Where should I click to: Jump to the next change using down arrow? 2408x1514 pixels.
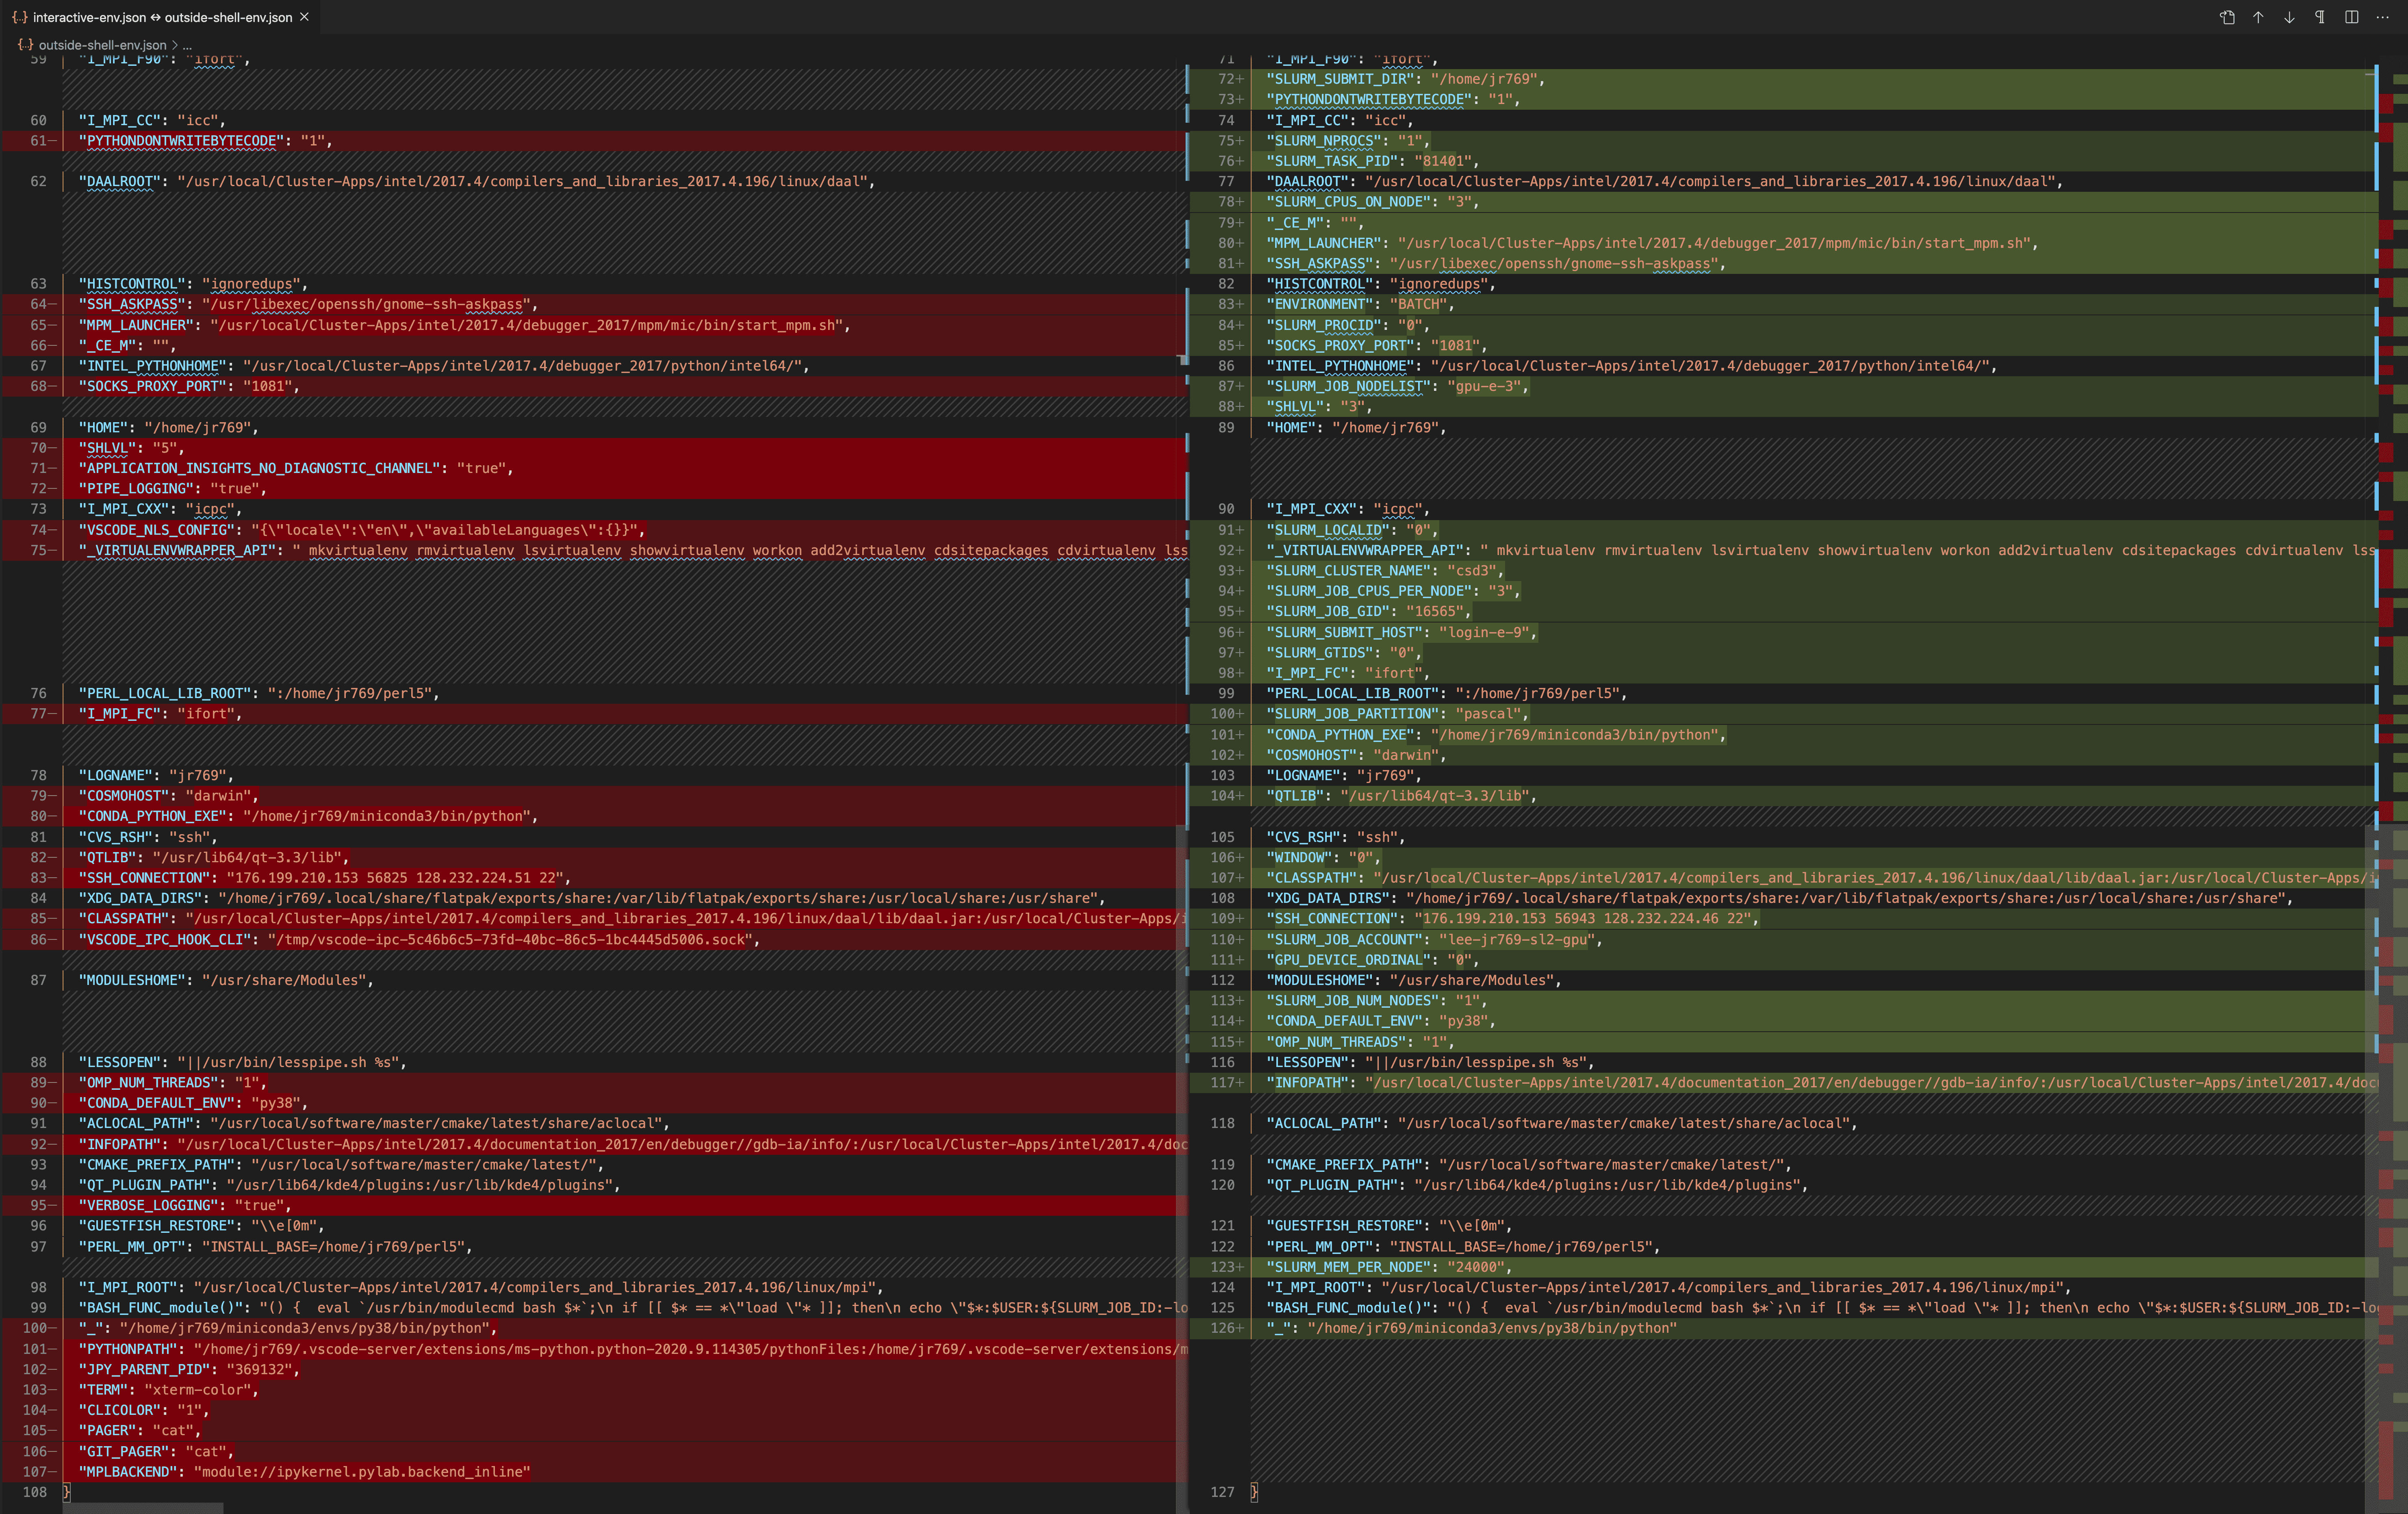[2289, 18]
